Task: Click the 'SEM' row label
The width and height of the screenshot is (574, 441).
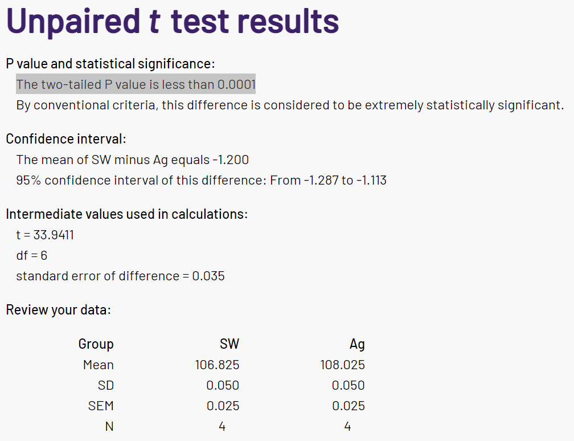Action: [x=101, y=406]
